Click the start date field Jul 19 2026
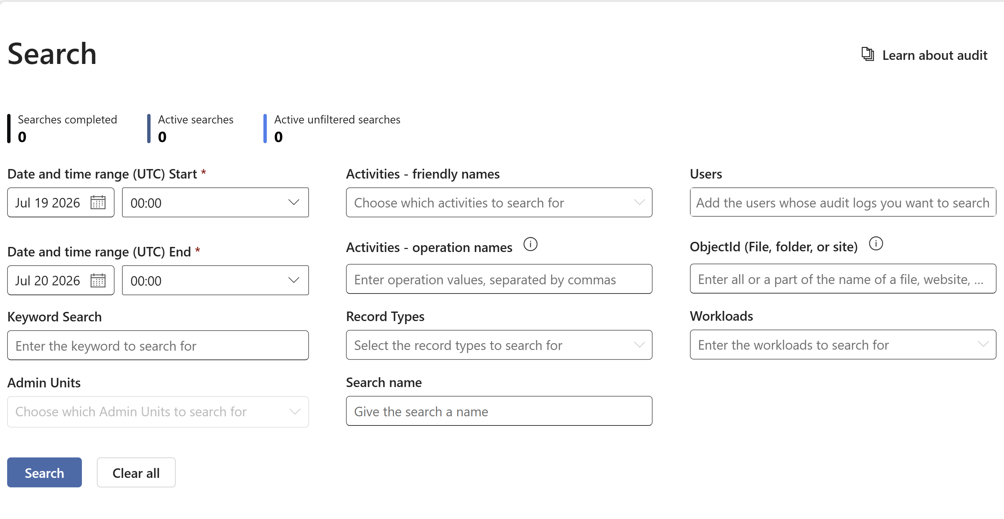The width and height of the screenshot is (1004, 519). 61,202
